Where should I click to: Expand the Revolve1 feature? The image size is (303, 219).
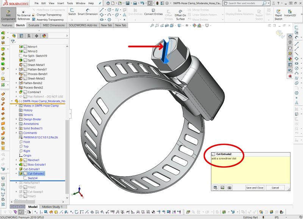tap(16, 160)
